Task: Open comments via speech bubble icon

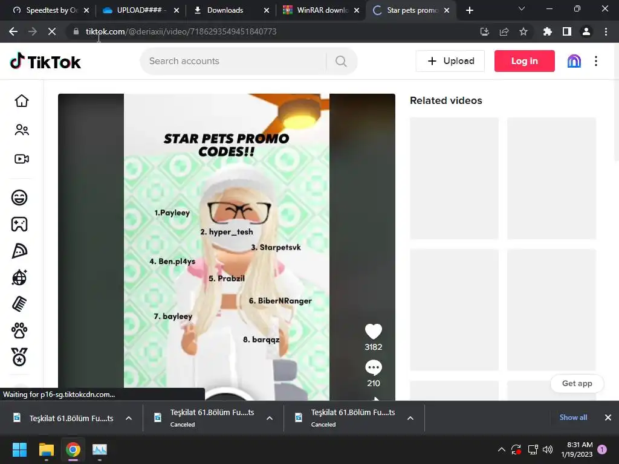Action: click(x=374, y=367)
